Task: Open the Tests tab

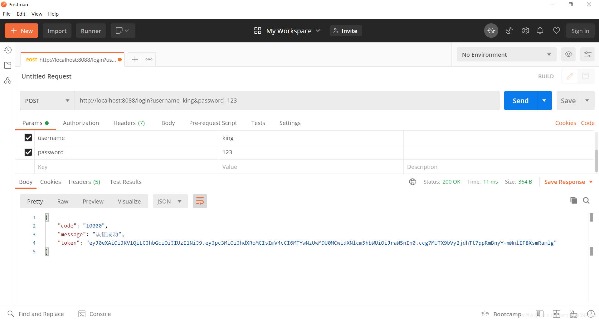Action: [258, 123]
